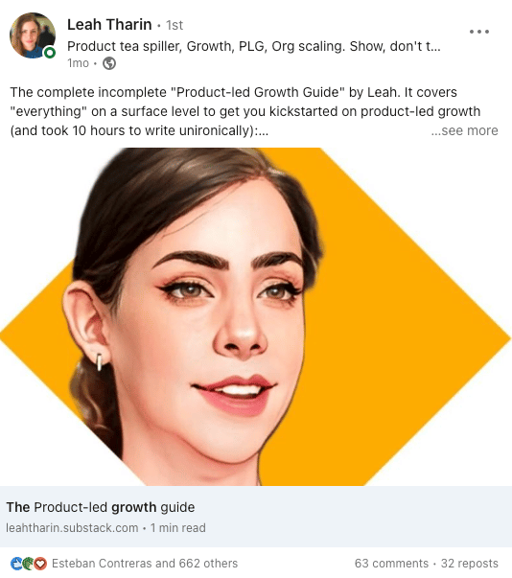Click the red heart love reaction icon

40,564
